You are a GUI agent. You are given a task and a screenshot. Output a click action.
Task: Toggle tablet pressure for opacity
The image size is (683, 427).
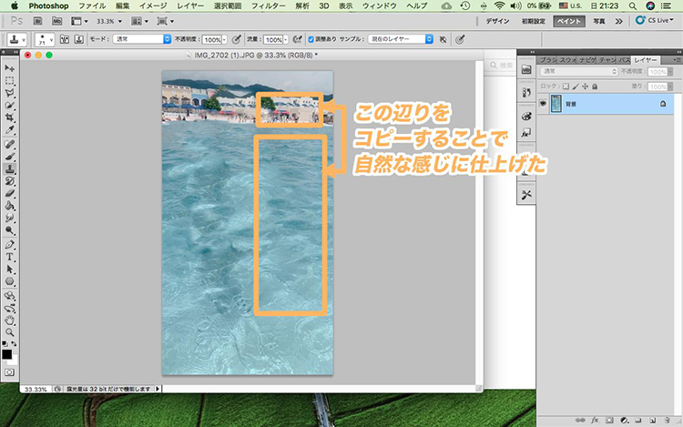(x=236, y=40)
